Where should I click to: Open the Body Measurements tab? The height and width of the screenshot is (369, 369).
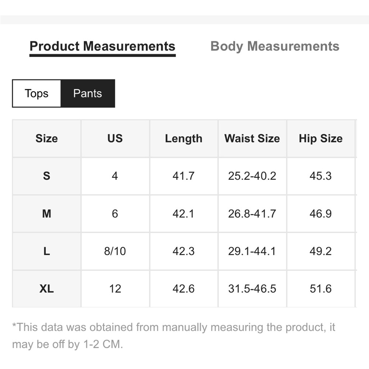[275, 46]
